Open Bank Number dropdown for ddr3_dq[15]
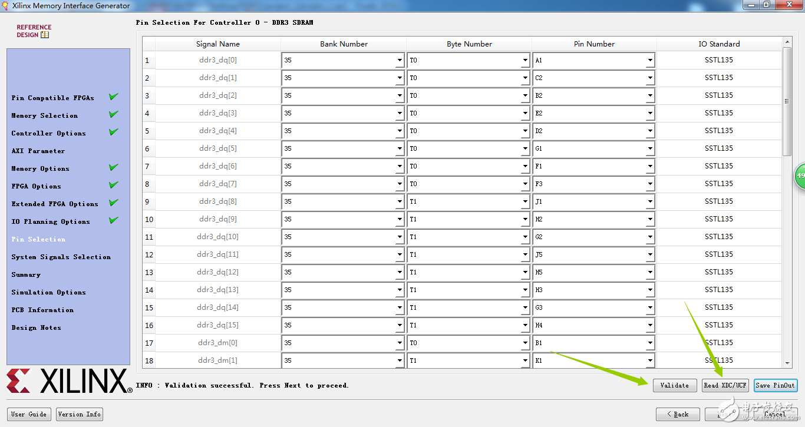Viewport: 805px width, 427px height. click(x=343, y=325)
